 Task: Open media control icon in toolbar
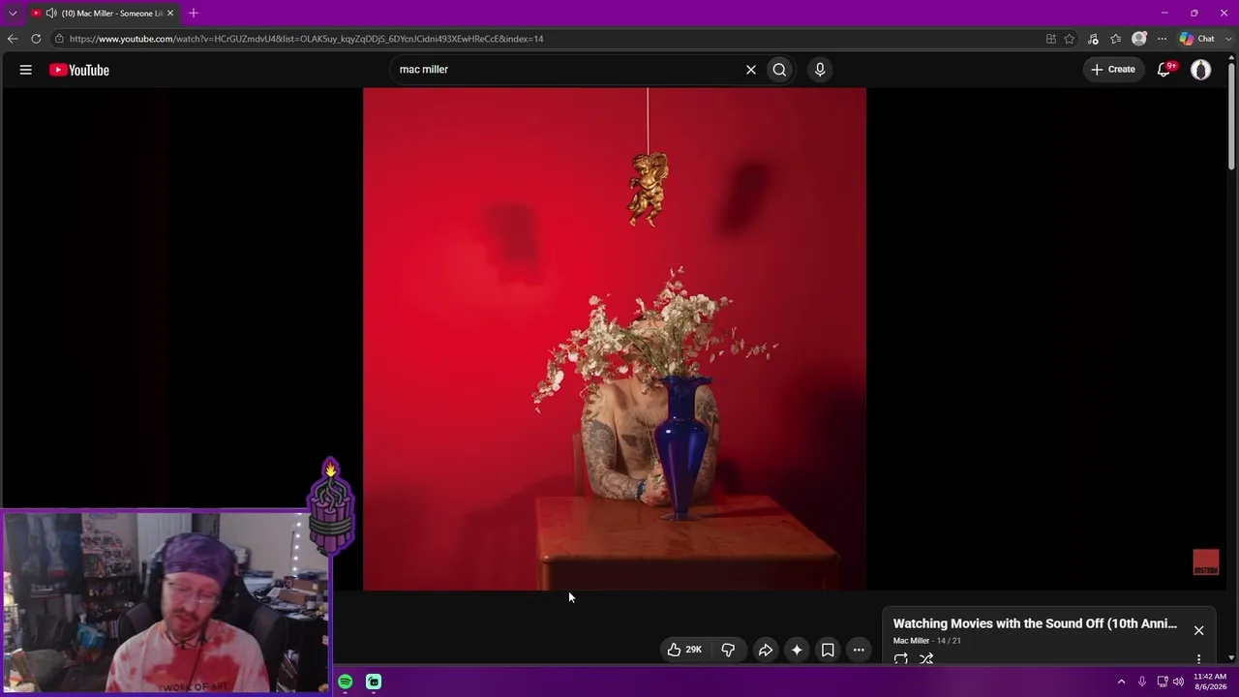pos(1093,39)
